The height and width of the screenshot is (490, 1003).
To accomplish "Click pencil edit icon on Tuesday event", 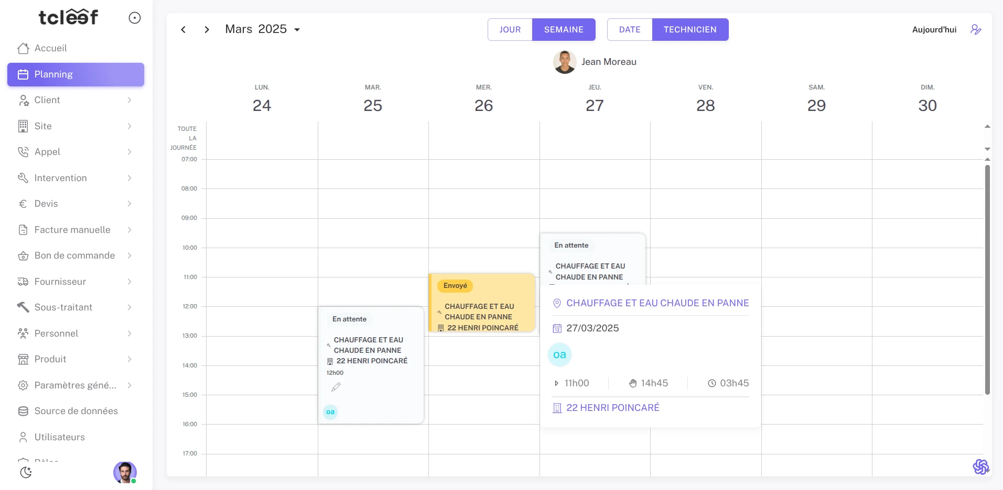I will [336, 387].
